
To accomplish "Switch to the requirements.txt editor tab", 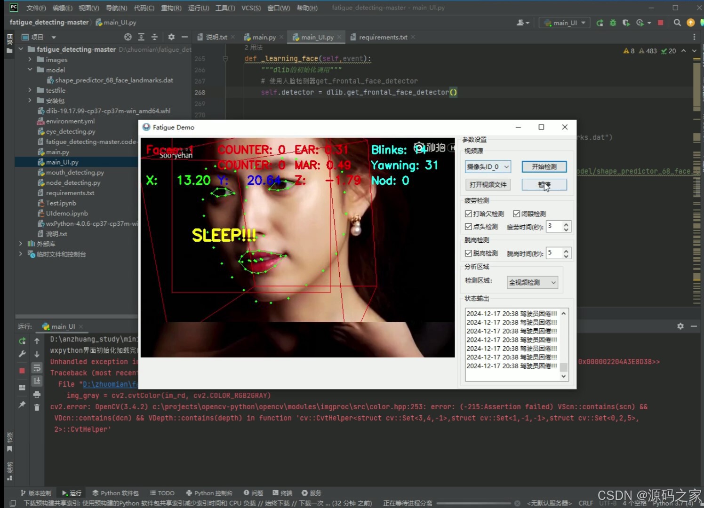I will [x=383, y=37].
